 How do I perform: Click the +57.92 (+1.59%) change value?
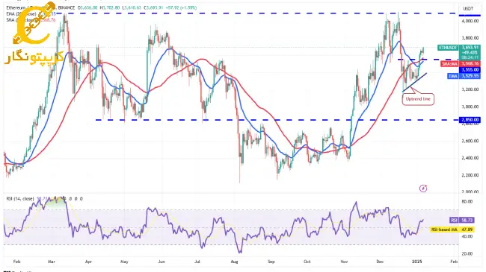tap(182, 7)
